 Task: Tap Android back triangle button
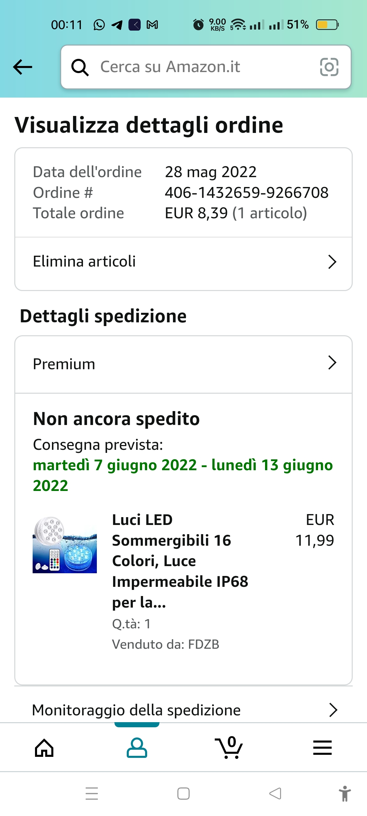coord(275,794)
